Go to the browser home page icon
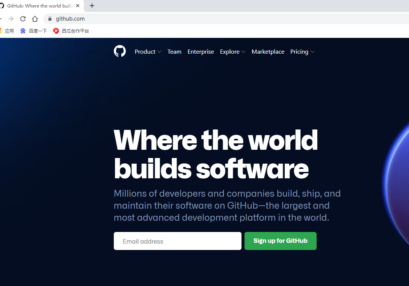Screen dimensions: 409x286 point(35,19)
